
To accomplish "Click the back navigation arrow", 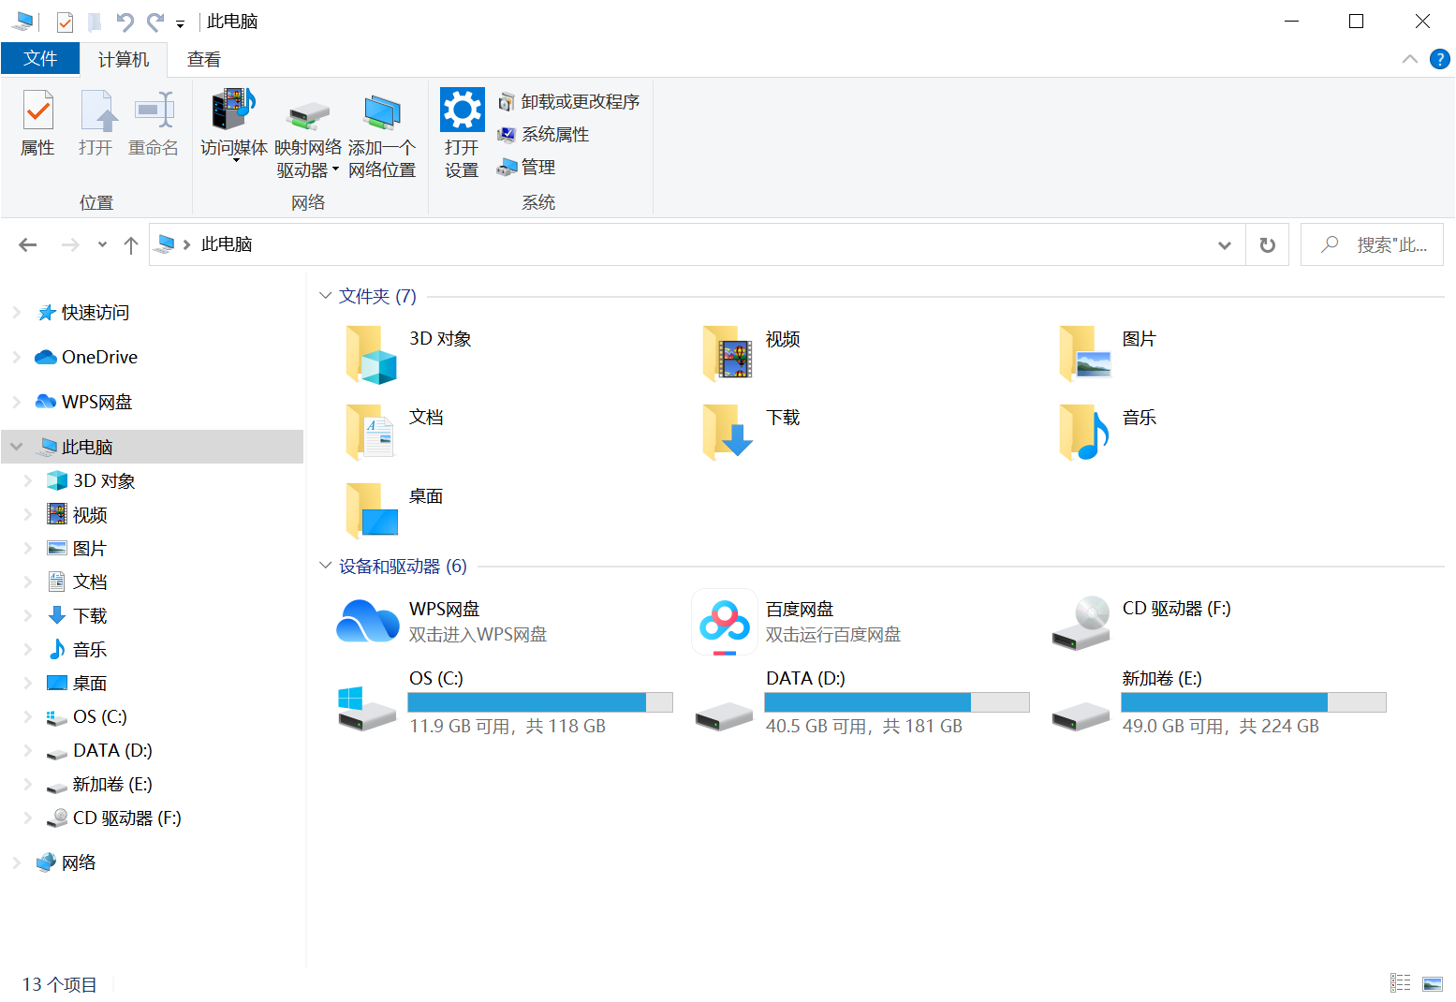I will click(27, 244).
